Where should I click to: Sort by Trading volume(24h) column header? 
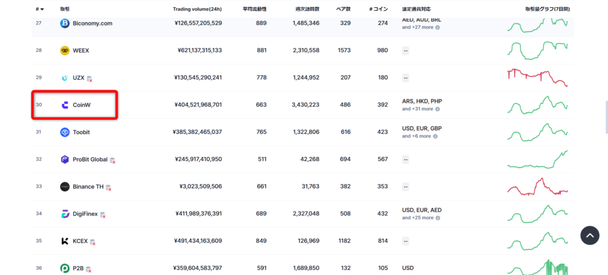click(x=197, y=9)
